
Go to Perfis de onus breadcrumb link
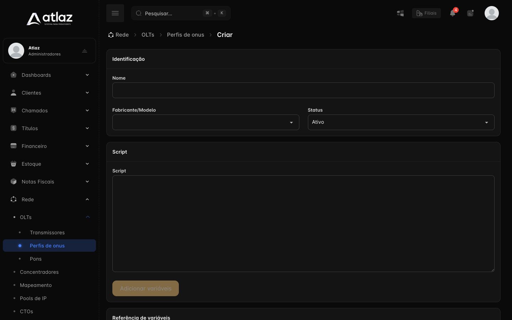pos(186,35)
